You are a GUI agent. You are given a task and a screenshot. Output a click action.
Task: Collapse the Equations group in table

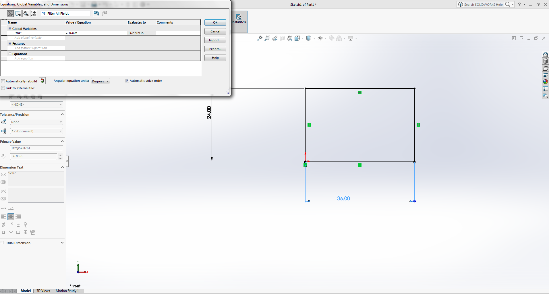click(10, 54)
